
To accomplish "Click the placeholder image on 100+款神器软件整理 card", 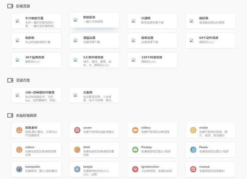I will click(x=17, y=95).
